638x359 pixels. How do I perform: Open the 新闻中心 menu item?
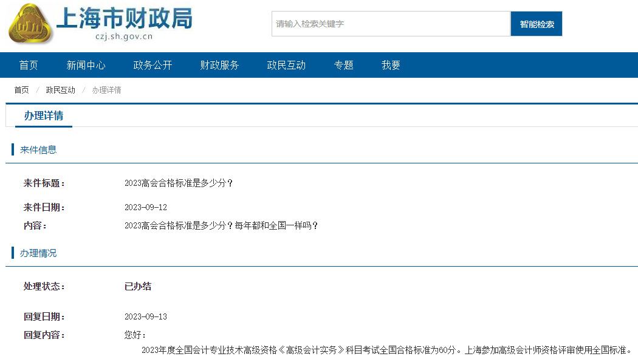click(x=86, y=65)
